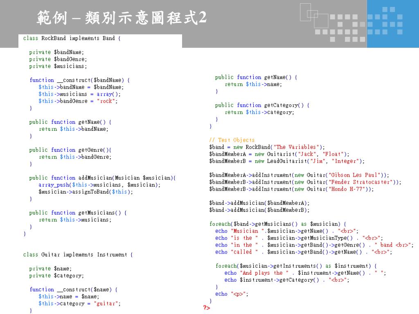Click 'return $this->bandName;' line
Screen dimensions: 419x314
click(x=74, y=129)
